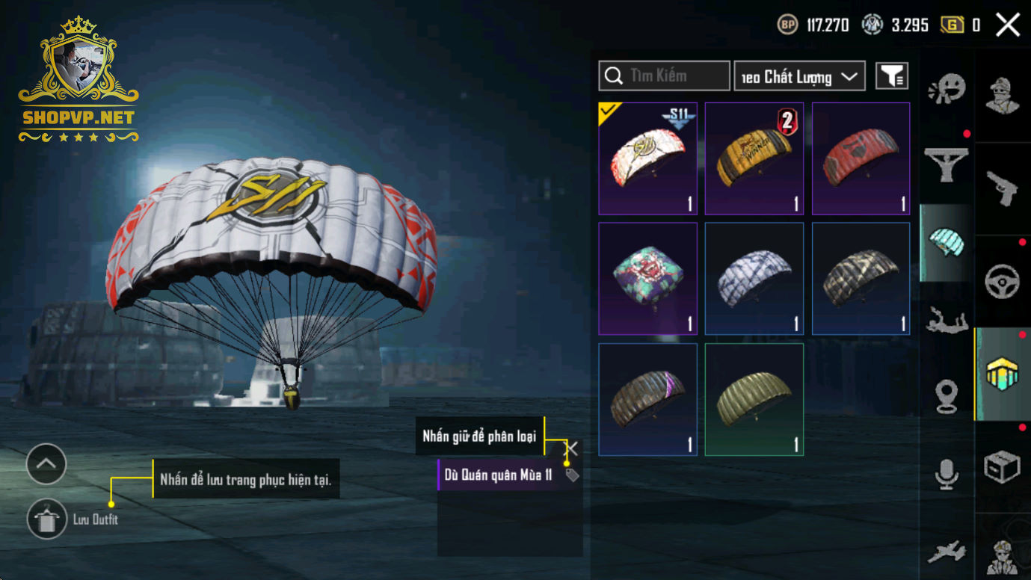Click the filter funnel icon
The height and width of the screenshot is (580, 1031).
pyautogui.click(x=892, y=75)
